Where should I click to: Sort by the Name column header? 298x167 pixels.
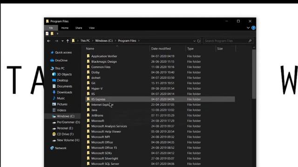point(90,49)
